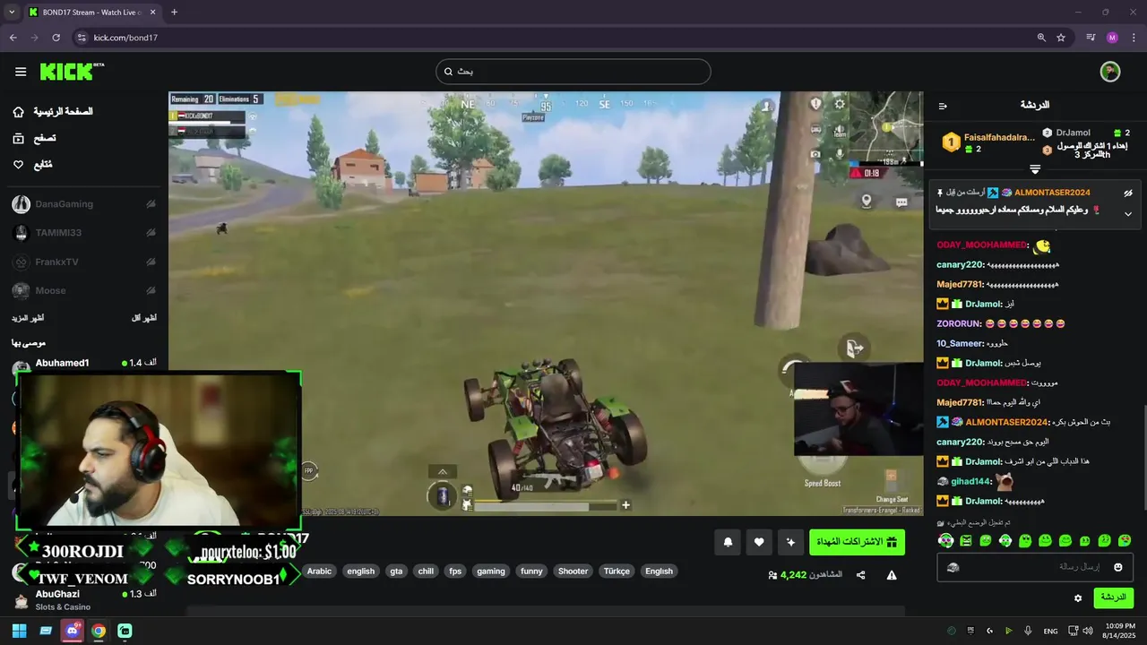Click the Faisalfahadalra top gifter entry
Image resolution: width=1147 pixels, height=645 pixels.
(x=987, y=142)
